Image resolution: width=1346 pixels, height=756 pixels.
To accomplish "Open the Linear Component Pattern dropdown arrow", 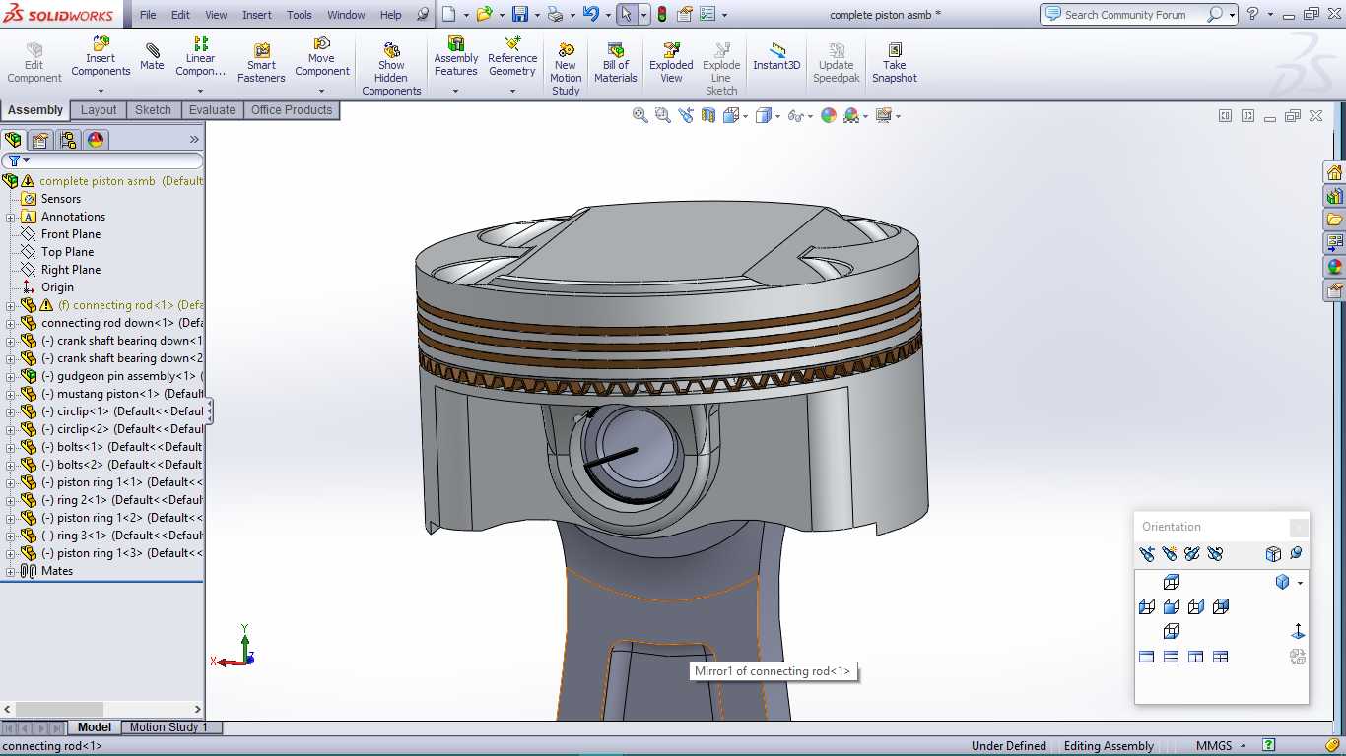I will tap(200, 91).
